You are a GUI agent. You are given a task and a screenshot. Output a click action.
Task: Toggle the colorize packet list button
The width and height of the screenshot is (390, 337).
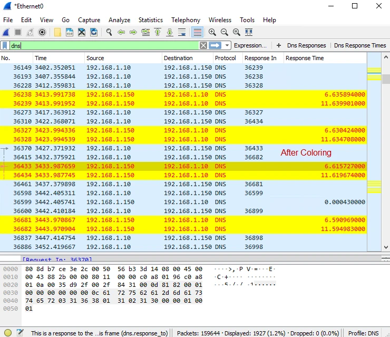197,32
